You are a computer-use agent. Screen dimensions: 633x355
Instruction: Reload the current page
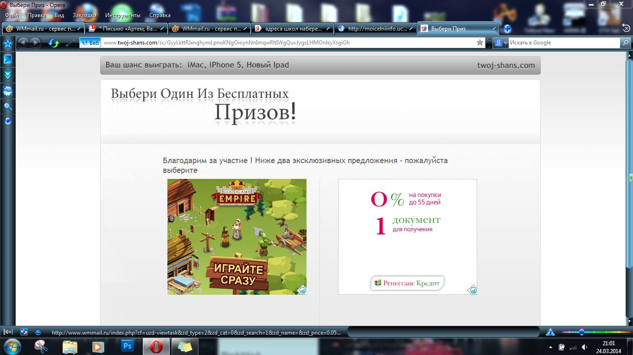pyautogui.click(x=54, y=43)
